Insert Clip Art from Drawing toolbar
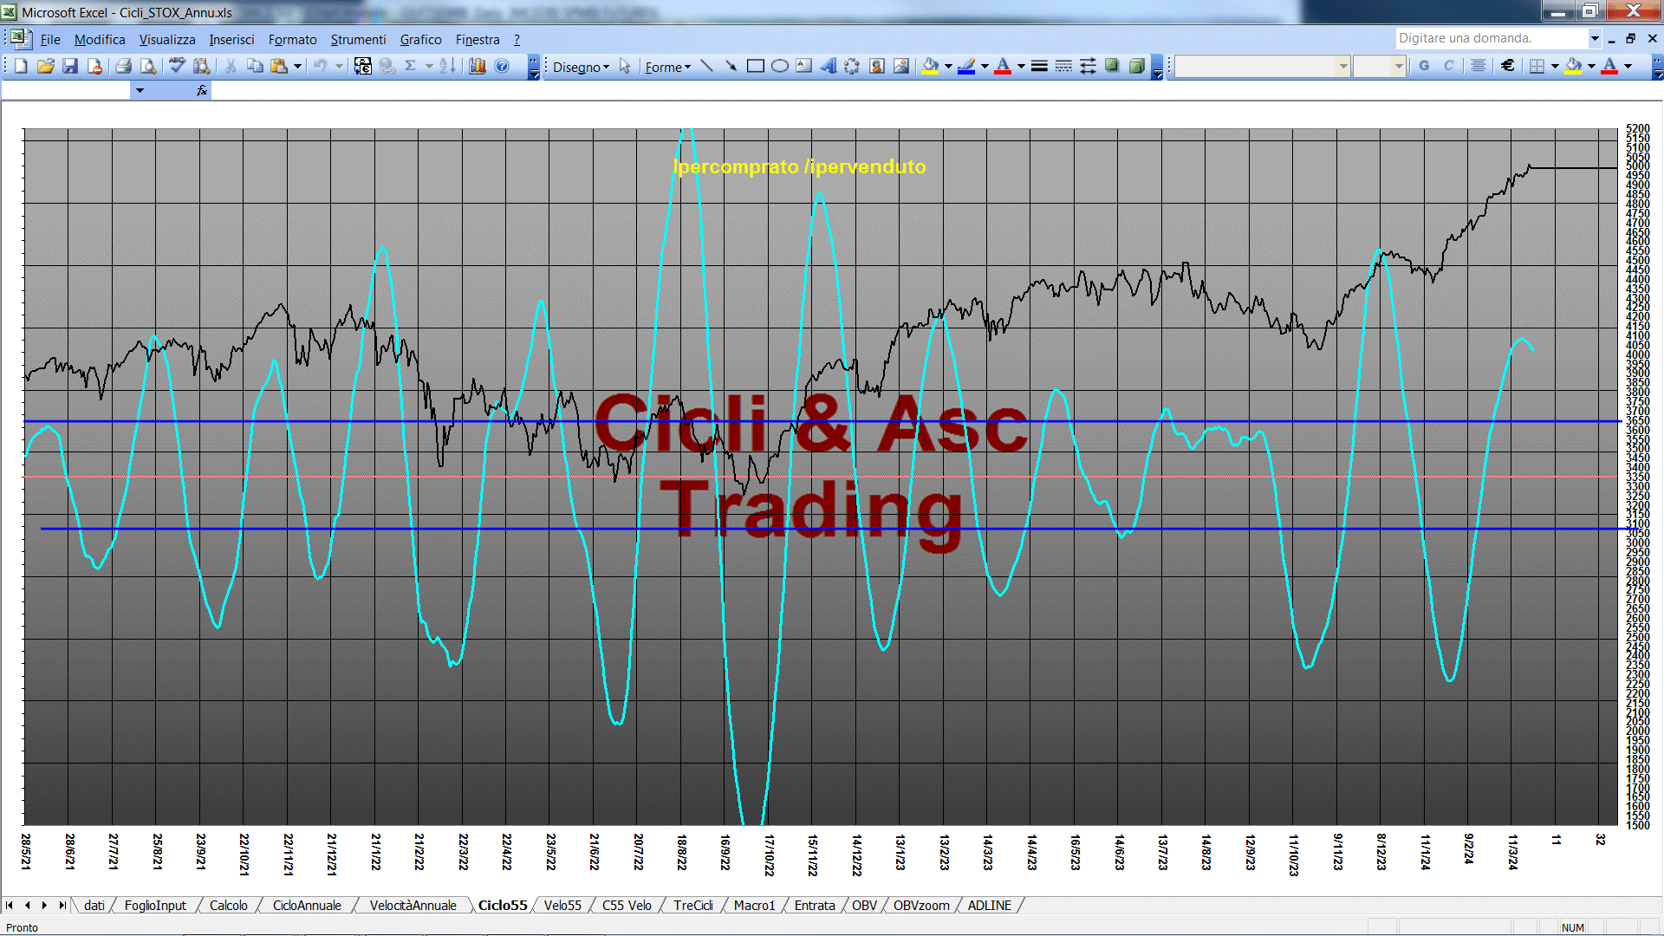Viewport: 1664px width, 936px height. [876, 66]
